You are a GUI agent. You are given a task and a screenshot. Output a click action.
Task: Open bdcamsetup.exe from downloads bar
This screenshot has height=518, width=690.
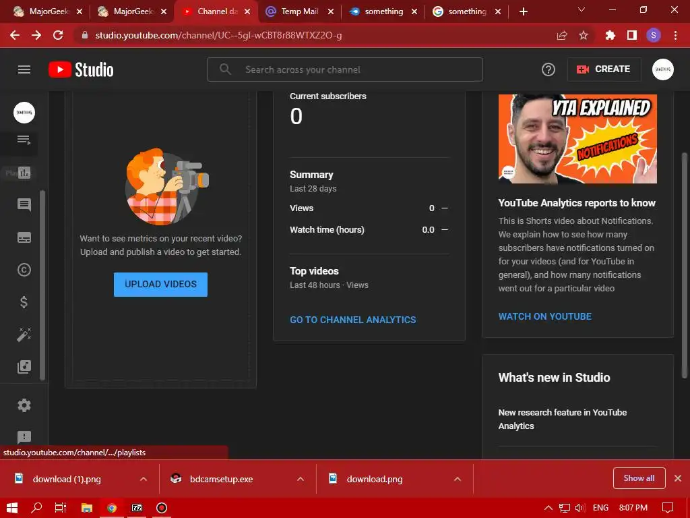click(221, 479)
